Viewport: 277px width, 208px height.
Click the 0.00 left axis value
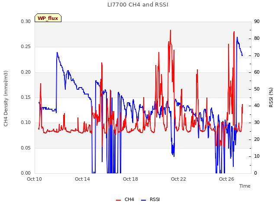pyautogui.click(x=26, y=173)
